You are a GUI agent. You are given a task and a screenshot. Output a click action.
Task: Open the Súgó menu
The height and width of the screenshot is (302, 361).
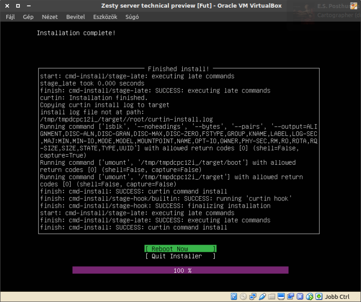132,17
